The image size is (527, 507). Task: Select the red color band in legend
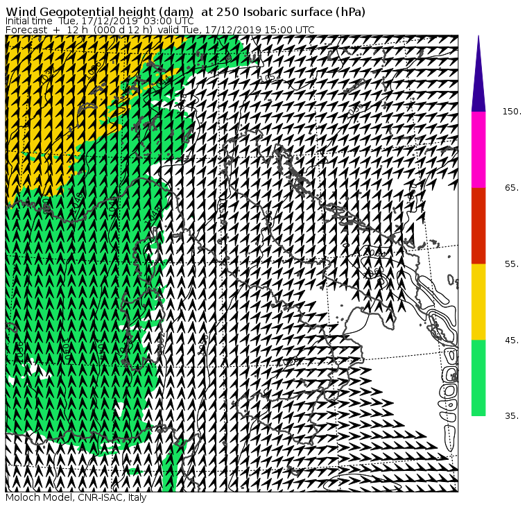coord(478,225)
